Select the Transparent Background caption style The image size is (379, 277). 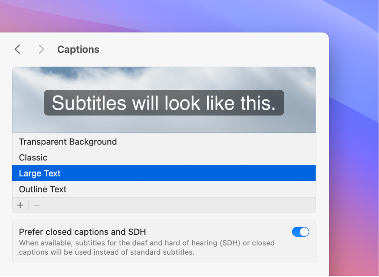[68, 142]
